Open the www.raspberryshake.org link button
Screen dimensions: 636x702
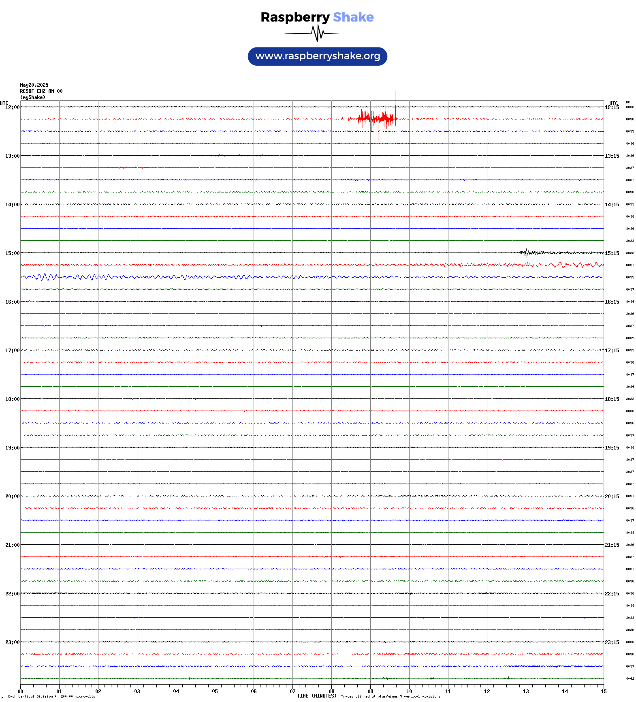[318, 56]
